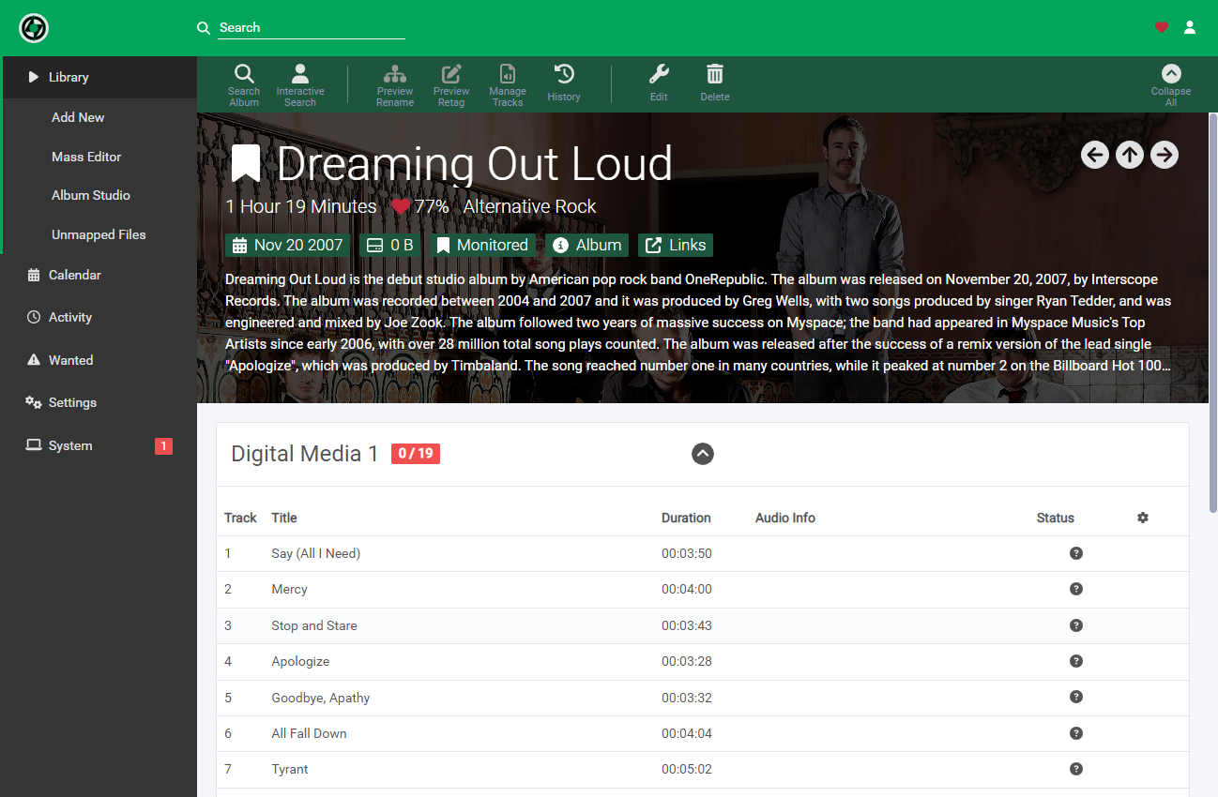Click the Lidarr logo icon

pyautogui.click(x=34, y=28)
